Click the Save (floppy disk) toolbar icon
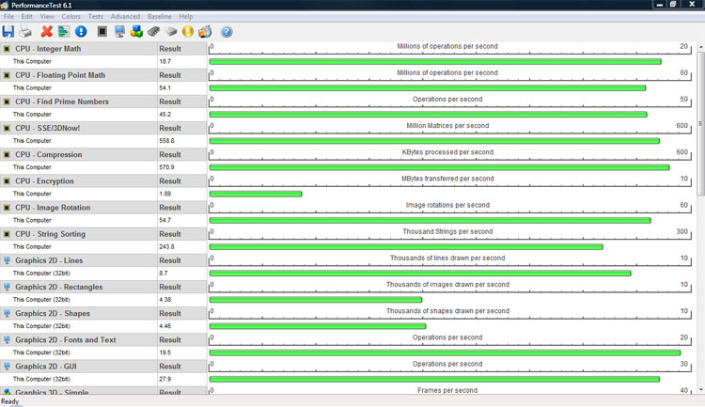This screenshot has width=705, height=407. pos(8,31)
